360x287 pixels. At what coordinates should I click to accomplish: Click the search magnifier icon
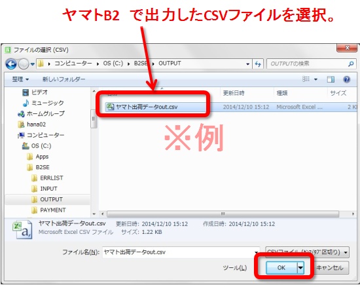(351, 64)
